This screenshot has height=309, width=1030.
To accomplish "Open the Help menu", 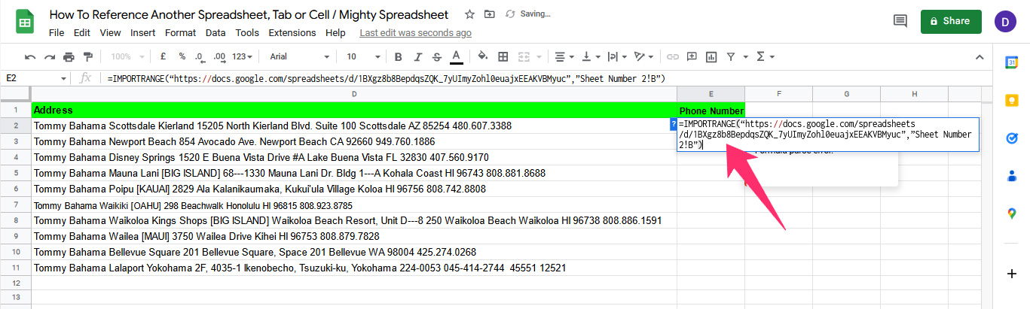I will 335,33.
